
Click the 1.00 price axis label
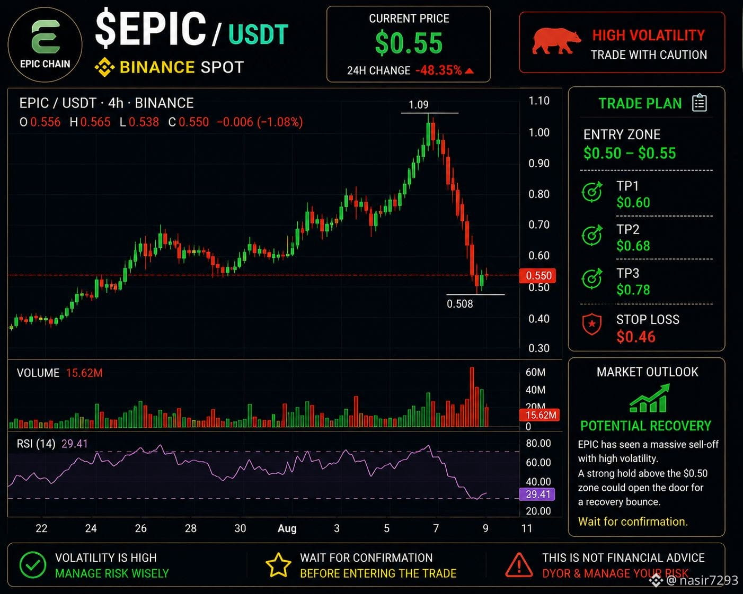click(x=539, y=132)
